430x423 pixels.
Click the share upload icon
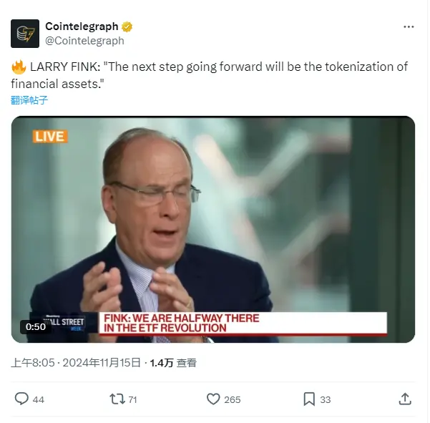(405, 399)
